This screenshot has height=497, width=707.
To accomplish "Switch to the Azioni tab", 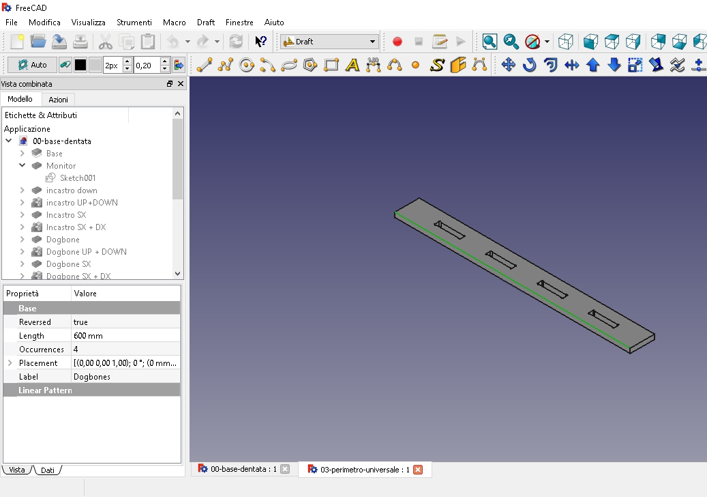I will (58, 99).
